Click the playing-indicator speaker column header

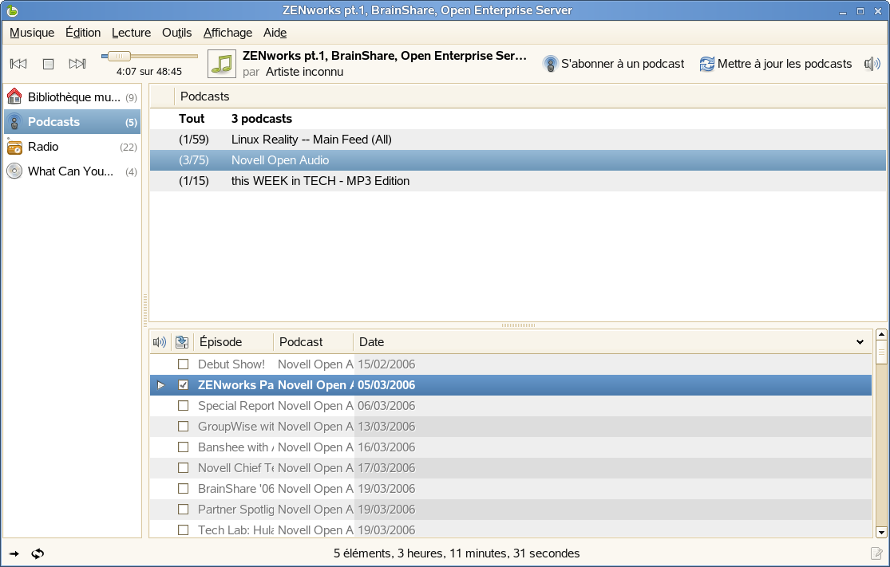click(160, 342)
